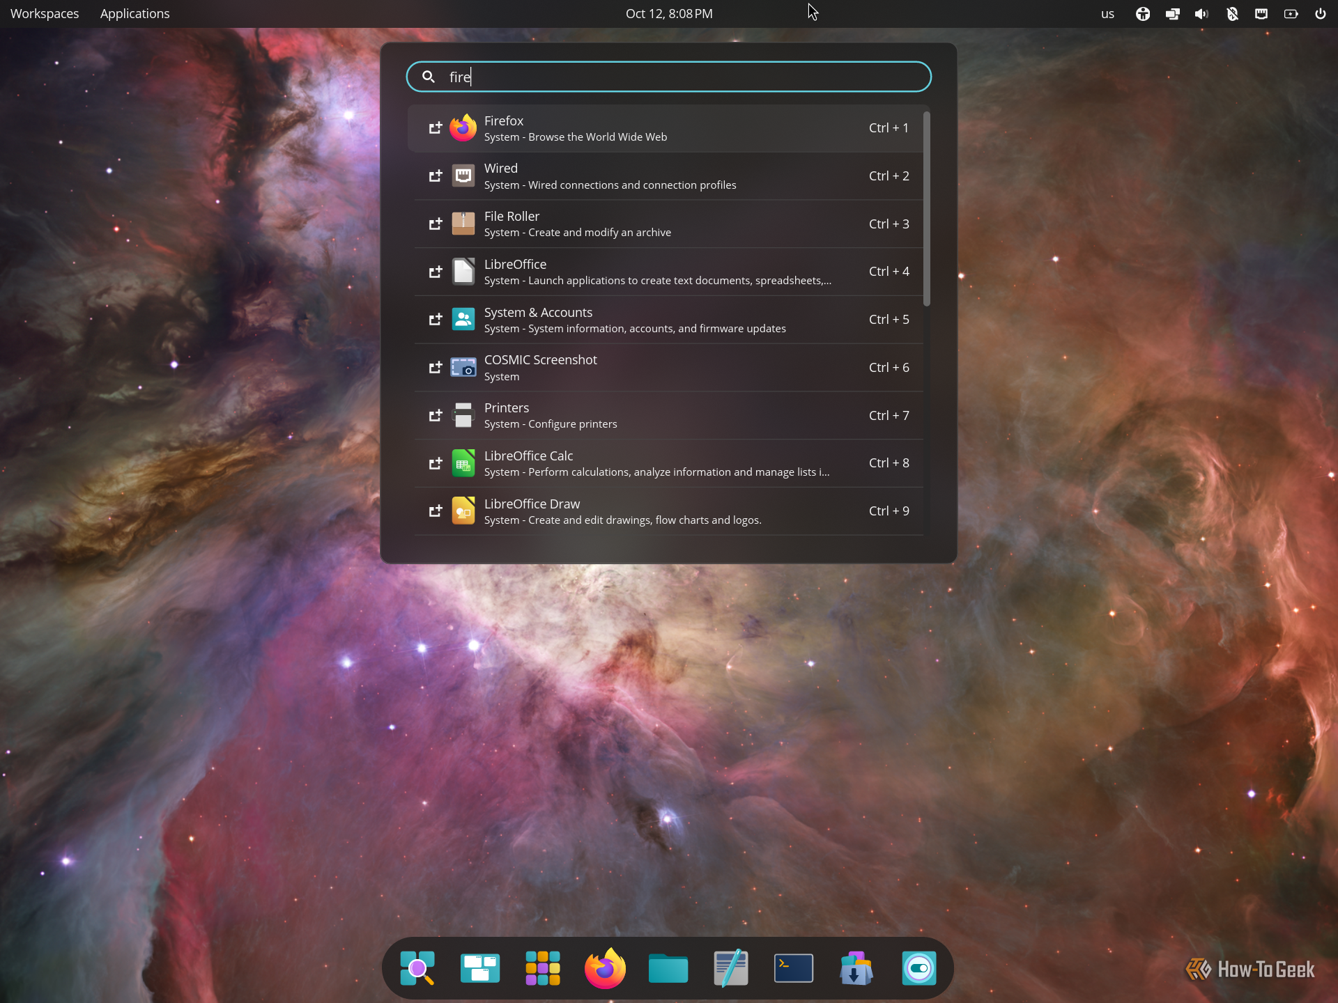Image resolution: width=1338 pixels, height=1003 pixels.
Task: Open Firefox from the dock
Action: [606, 968]
